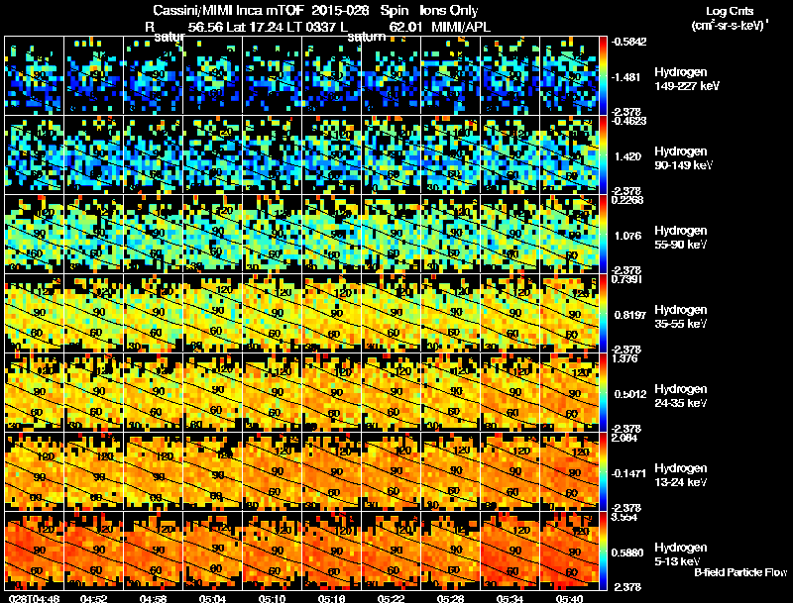Click the -1.481 colorbar midpoint value
This screenshot has height=603, width=793.
click(626, 77)
